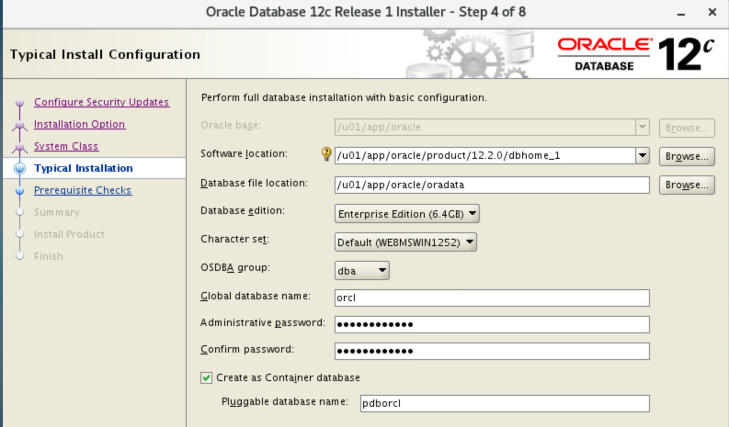Click the Software location warning hint icon
The image size is (729, 427).
[x=326, y=154]
